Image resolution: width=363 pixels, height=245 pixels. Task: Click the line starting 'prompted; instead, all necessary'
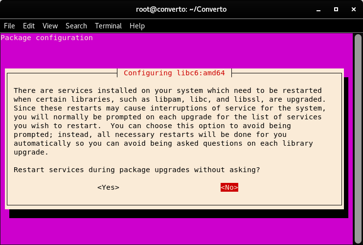point(150,134)
